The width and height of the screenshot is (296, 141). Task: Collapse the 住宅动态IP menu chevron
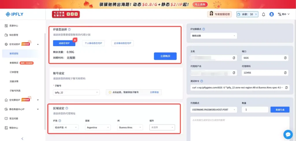[x=38, y=44]
